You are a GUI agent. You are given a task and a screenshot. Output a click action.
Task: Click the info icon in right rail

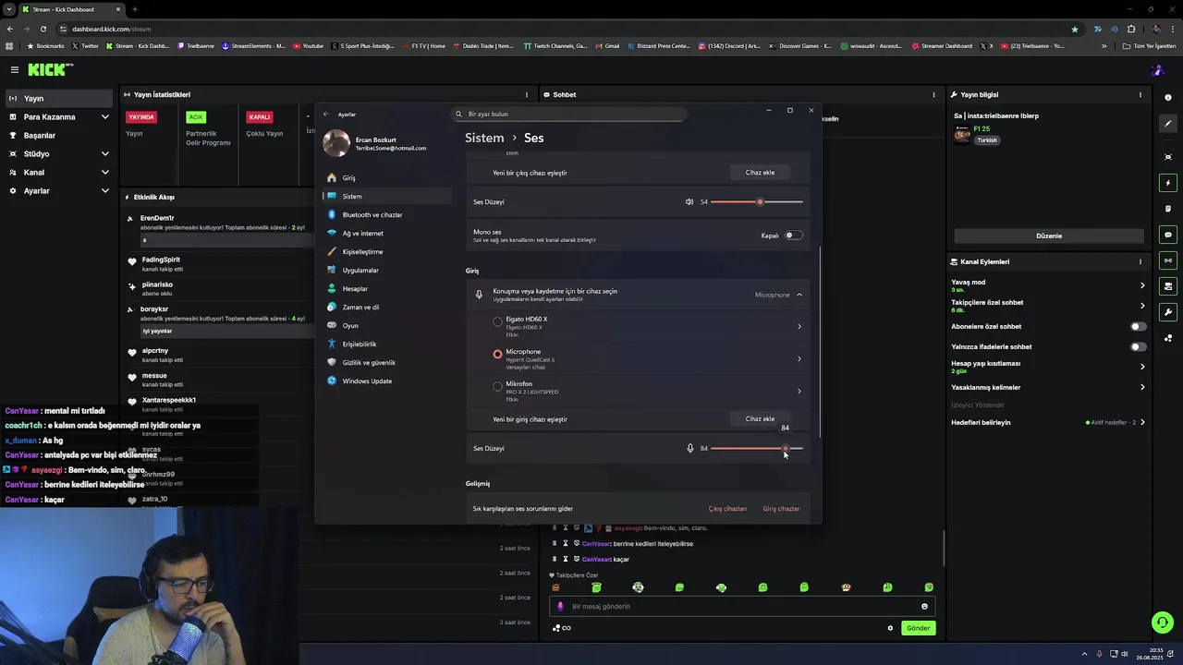point(1168,98)
